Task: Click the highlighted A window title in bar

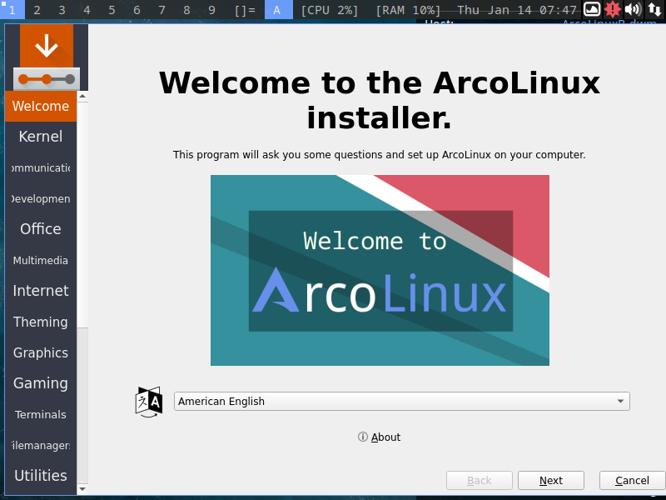Action: (279, 10)
